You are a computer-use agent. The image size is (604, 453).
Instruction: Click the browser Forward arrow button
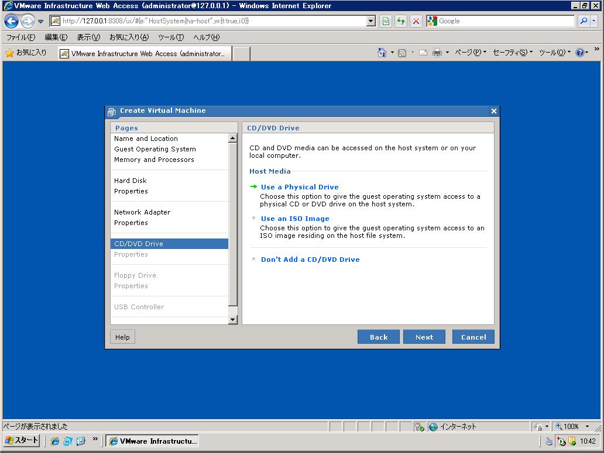28,21
